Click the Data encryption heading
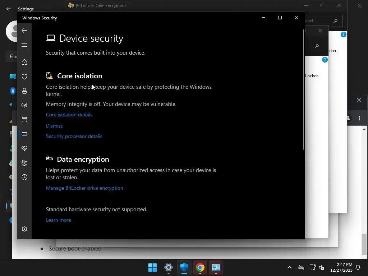 point(83,159)
